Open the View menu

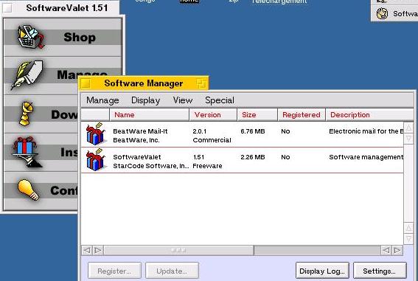pos(183,100)
